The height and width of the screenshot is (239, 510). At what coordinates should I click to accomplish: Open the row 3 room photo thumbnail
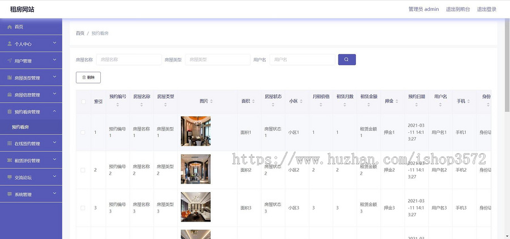coord(195,207)
